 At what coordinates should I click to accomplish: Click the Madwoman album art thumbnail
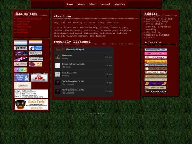coord(58,57)
